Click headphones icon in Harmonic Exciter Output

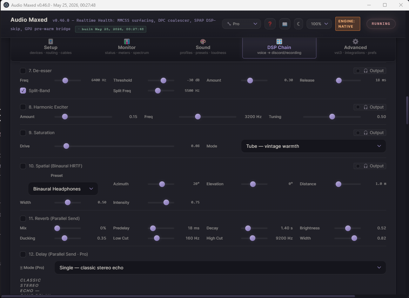click(366, 107)
